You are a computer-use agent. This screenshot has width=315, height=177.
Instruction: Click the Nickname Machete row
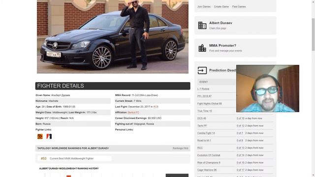click(73, 101)
